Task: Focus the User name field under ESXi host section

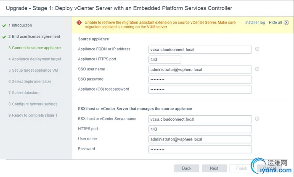Action: (x=200, y=139)
